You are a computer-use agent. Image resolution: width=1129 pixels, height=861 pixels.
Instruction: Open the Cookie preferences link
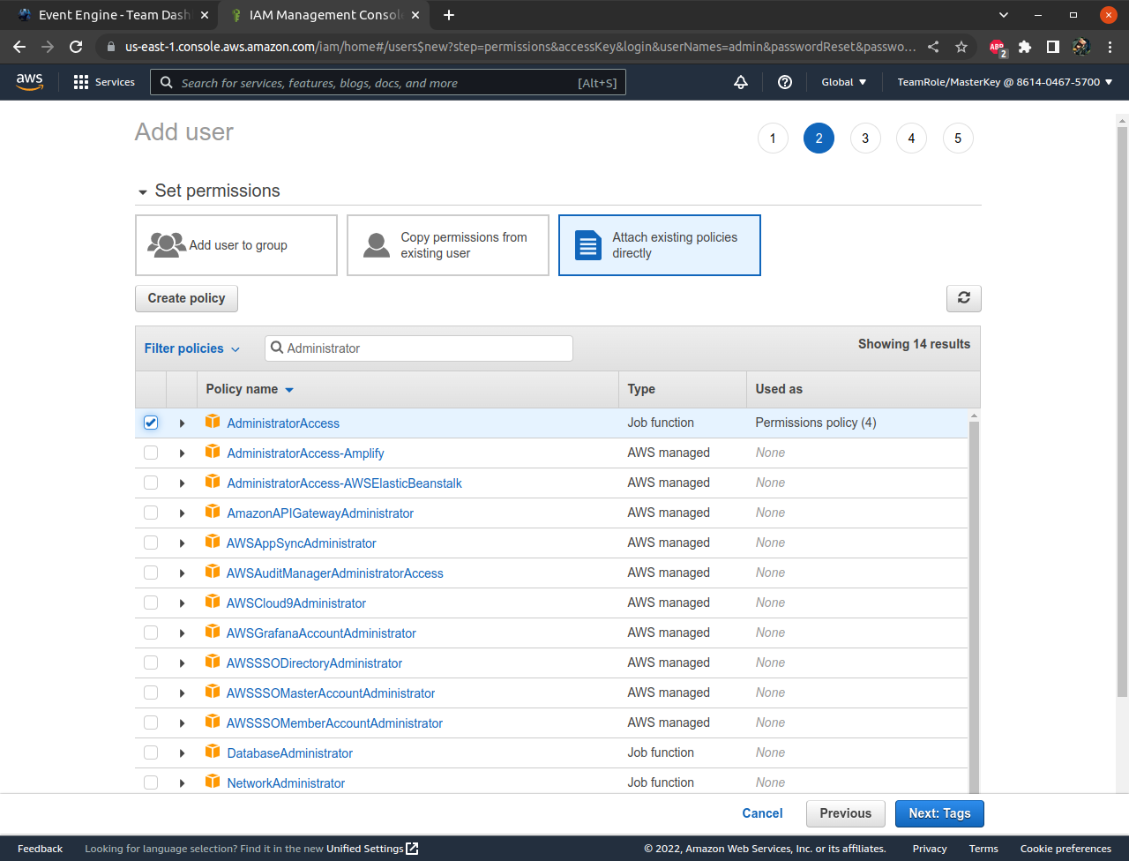coord(1065,849)
